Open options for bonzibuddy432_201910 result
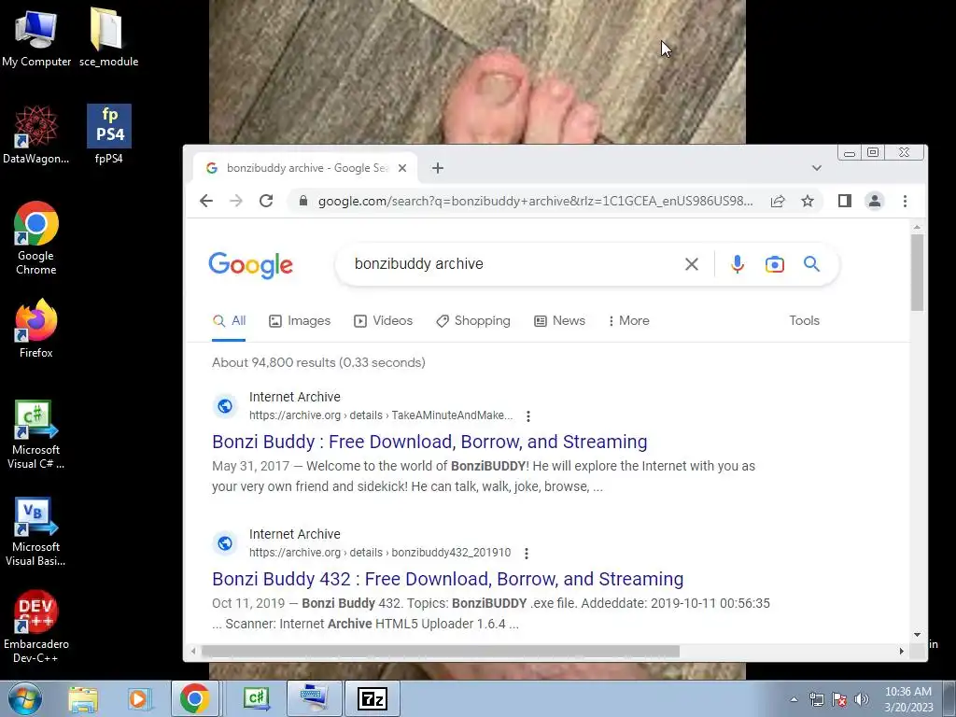956x717 pixels. pos(527,553)
